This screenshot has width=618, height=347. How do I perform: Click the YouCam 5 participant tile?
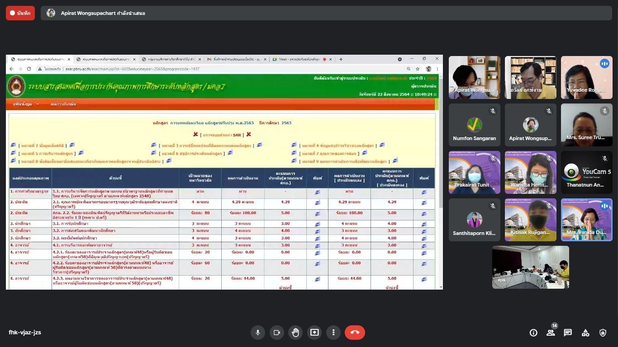(586, 173)
